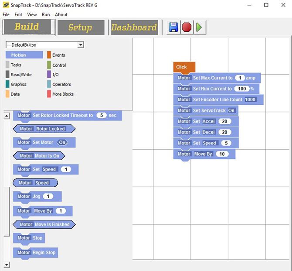
Task: Pick the rounded Motor Speed reporter block
Action: pos(35,183)
